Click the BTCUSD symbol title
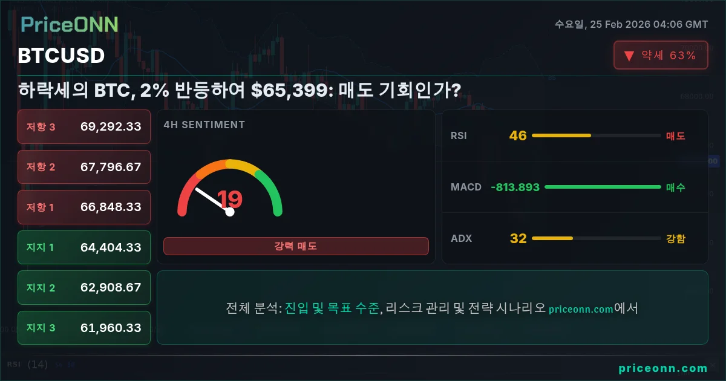The image size is (726, 381). (x=61, y=56)
